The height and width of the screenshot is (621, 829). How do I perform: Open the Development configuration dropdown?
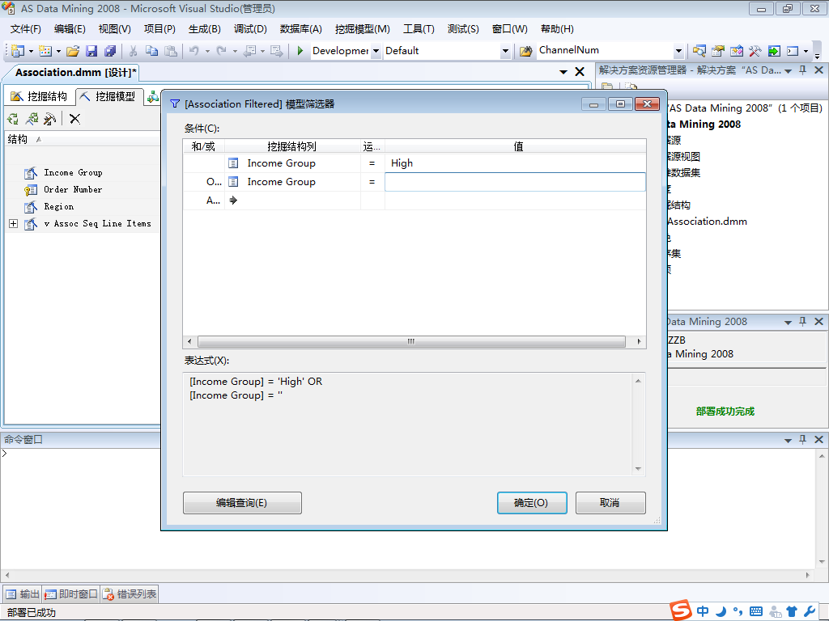pos(376,51)
